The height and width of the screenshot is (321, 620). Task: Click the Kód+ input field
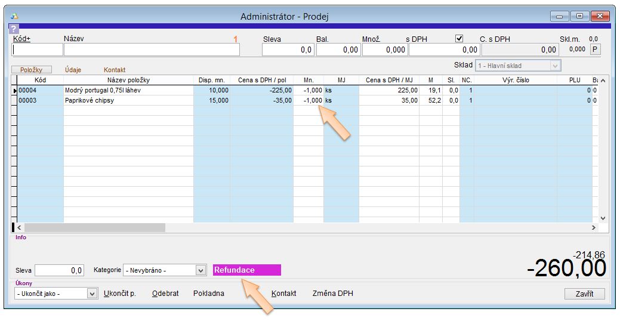(x=37, y=50)
